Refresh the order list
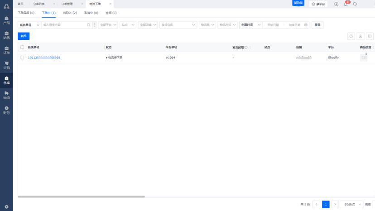The image size is (375, 211). point(351,36)
